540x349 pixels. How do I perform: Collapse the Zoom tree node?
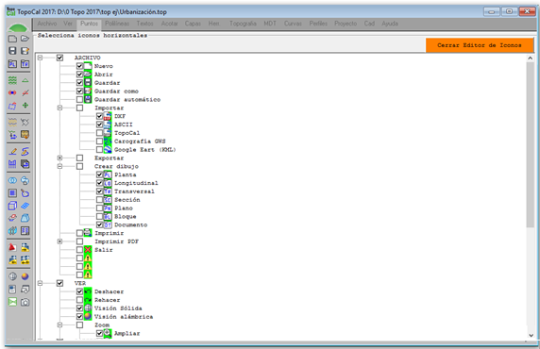click(x=59, y=324)
